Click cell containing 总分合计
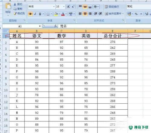 [x=113, y=36]
